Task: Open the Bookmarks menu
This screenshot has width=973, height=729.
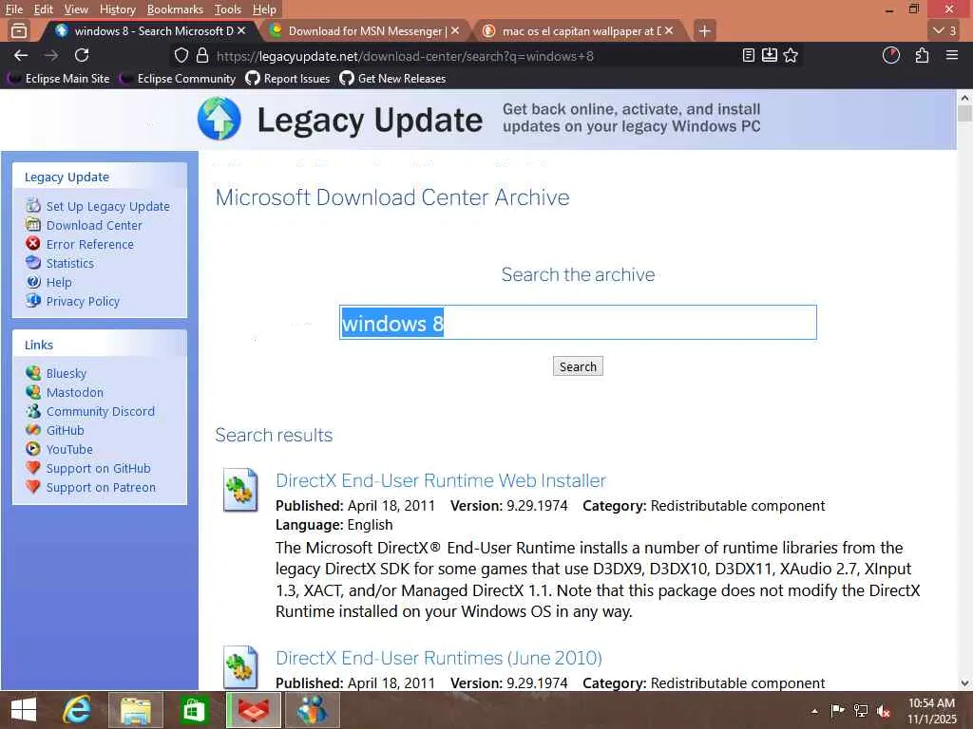Action: point(175,9)
